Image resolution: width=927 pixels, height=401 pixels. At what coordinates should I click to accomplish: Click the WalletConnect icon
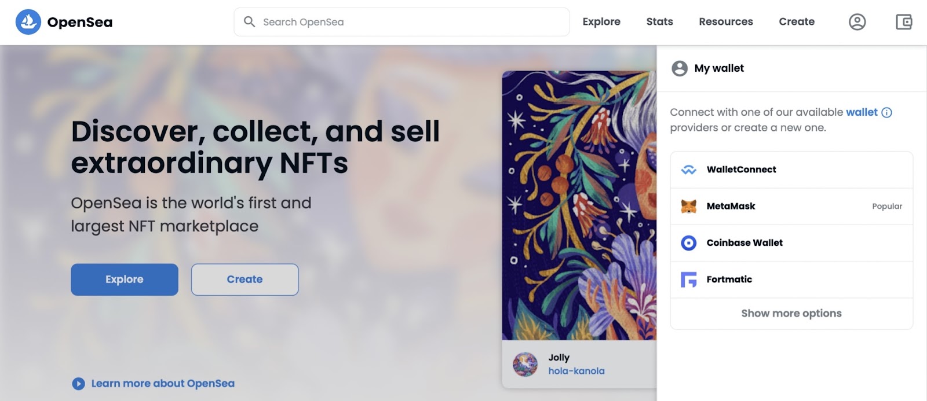pyautogui.click(x=689, y=169)
